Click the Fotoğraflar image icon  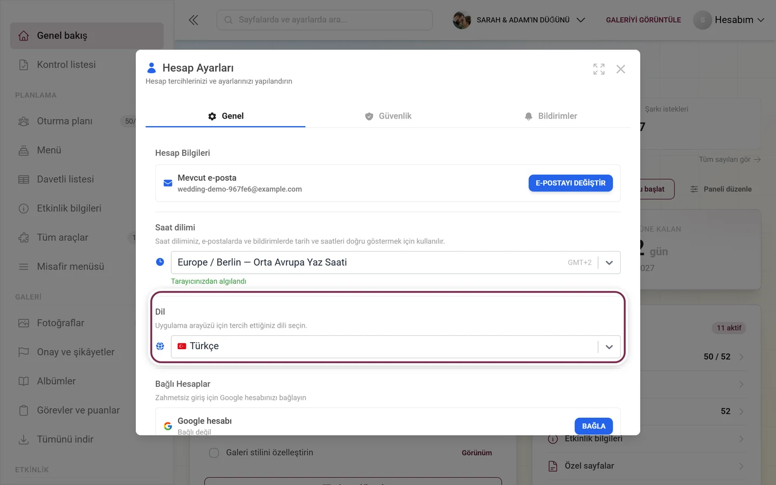pos(24,323)
